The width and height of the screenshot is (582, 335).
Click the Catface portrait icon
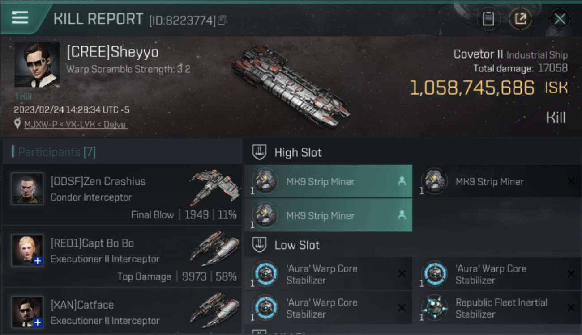(27, 312)
